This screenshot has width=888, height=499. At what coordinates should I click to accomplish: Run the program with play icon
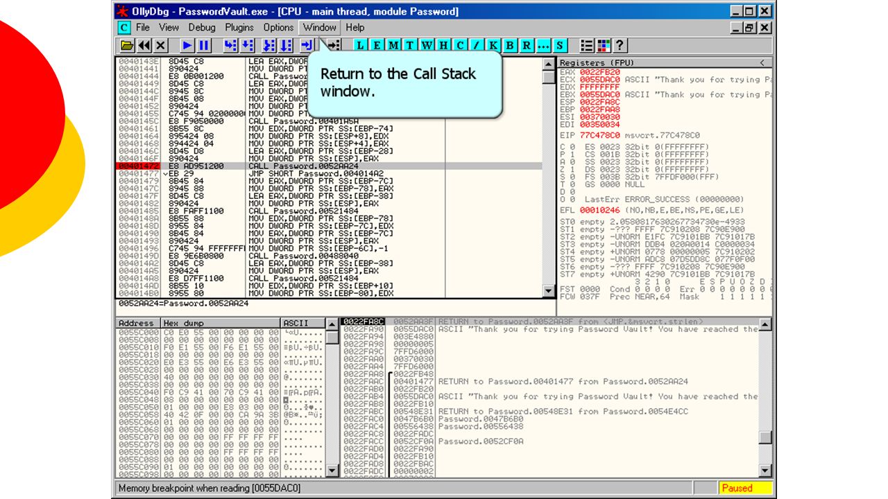(x=187, y=45)
